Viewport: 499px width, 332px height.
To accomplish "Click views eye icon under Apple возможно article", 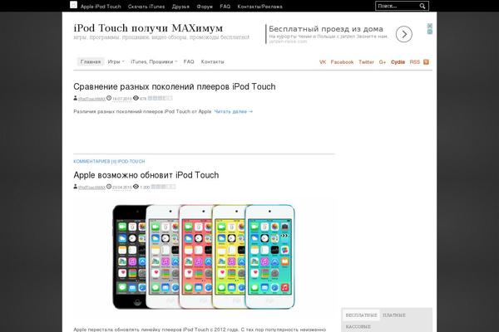I will click(136, 187).
